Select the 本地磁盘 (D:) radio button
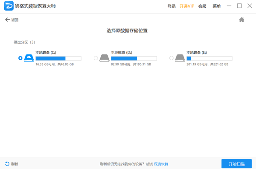 tap(96, 58)
